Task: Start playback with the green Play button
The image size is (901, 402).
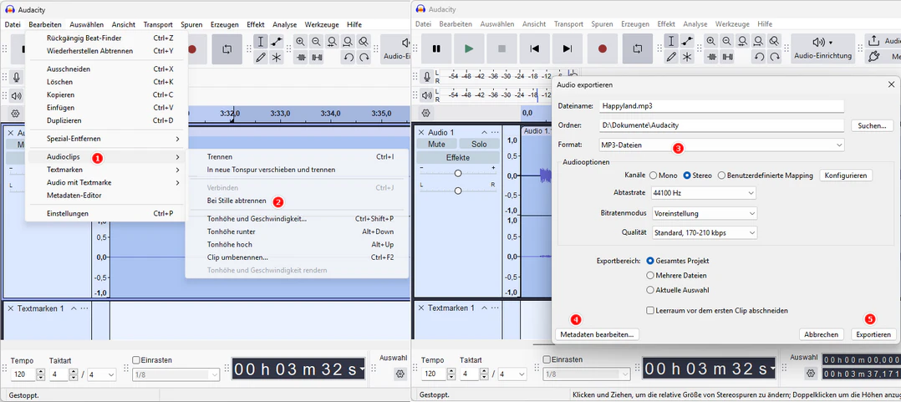Action: [x=470, y=48]
